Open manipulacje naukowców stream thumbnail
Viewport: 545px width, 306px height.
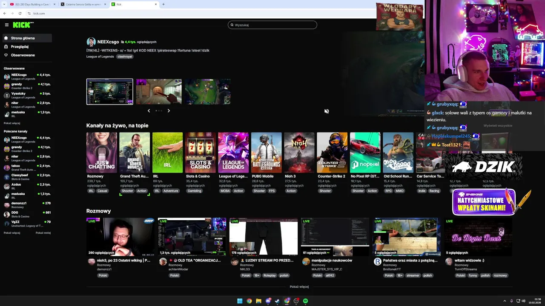coord(335,237)
